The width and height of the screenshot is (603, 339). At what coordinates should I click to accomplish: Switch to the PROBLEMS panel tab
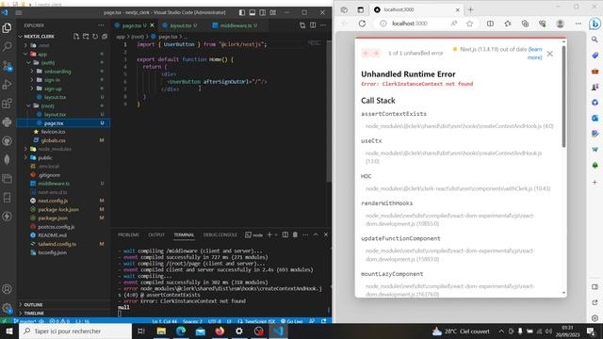[x=128, y=234]
